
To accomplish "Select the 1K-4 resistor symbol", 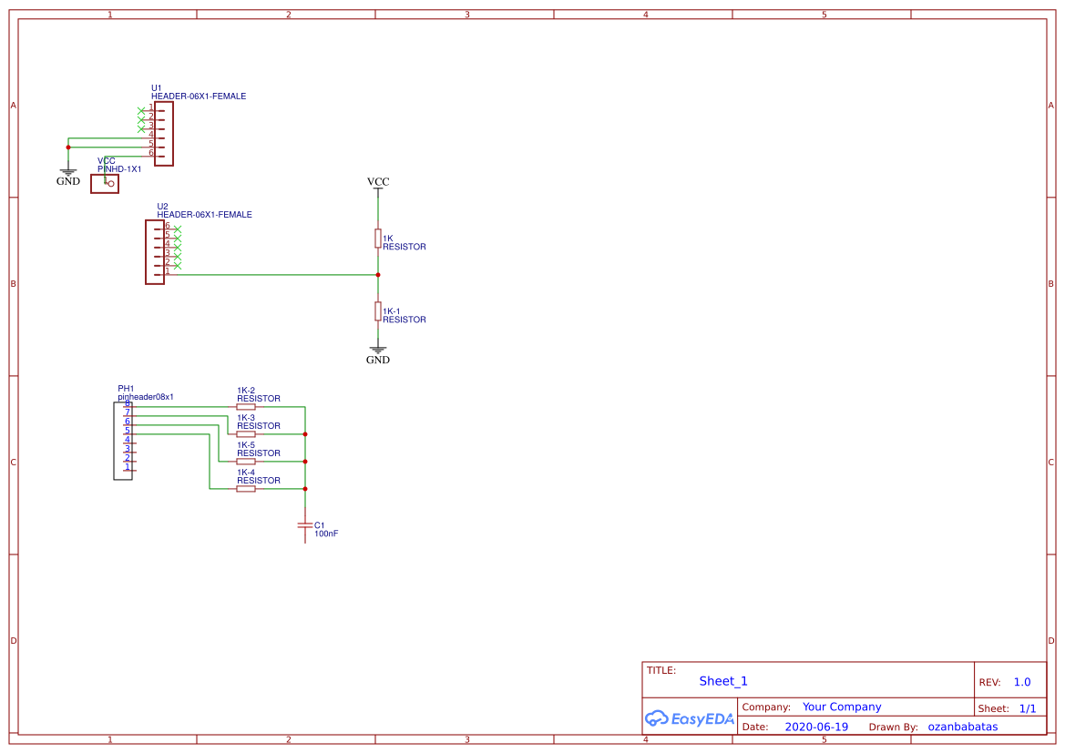I will click(x=246, y=489).
